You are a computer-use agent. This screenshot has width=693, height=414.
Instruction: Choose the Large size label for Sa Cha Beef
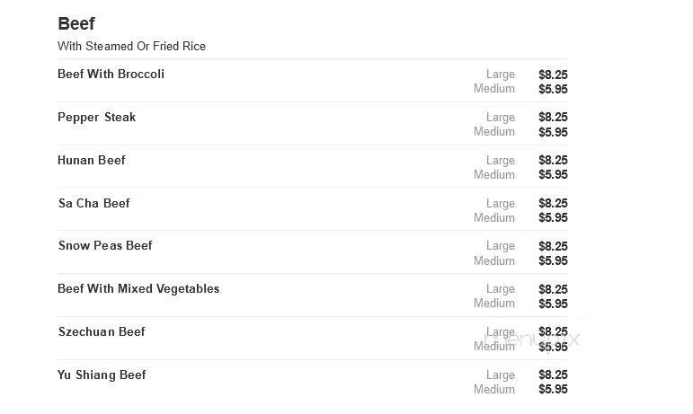pos(501,203)
